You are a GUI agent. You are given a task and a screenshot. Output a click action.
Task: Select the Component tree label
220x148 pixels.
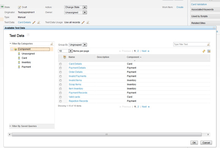(x=34, y=49)
